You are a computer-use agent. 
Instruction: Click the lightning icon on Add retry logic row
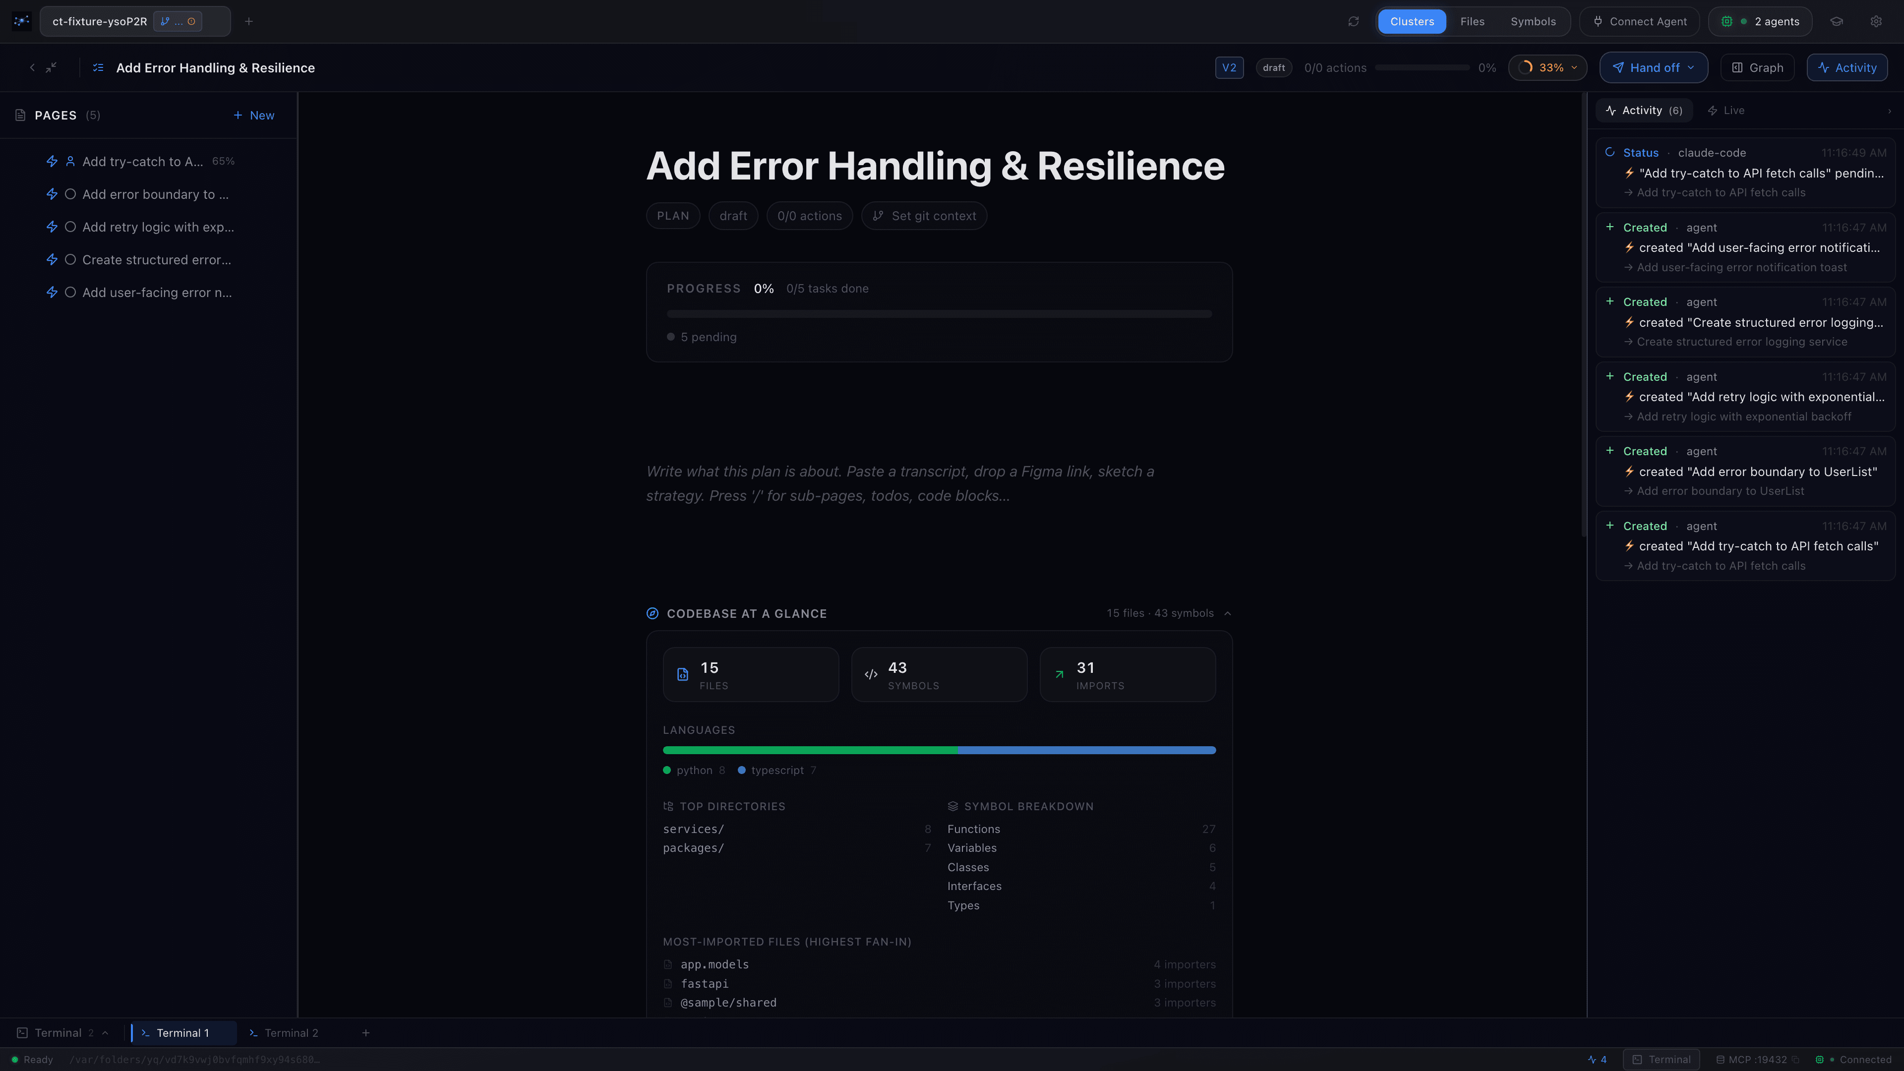(52, 227)
